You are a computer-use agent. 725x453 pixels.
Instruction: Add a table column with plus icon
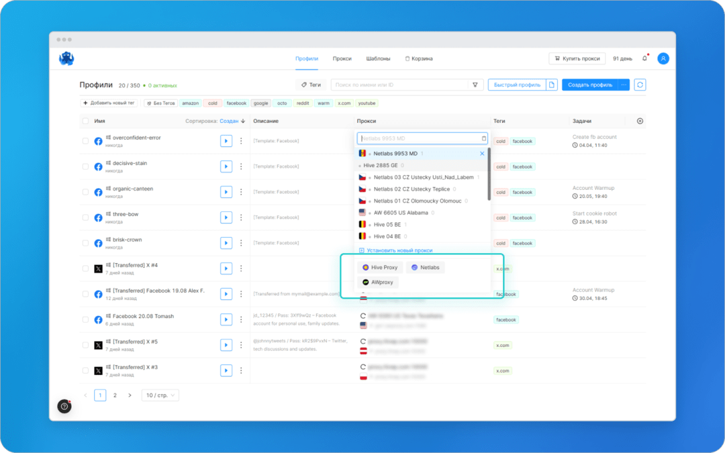[x=640, y=121]
